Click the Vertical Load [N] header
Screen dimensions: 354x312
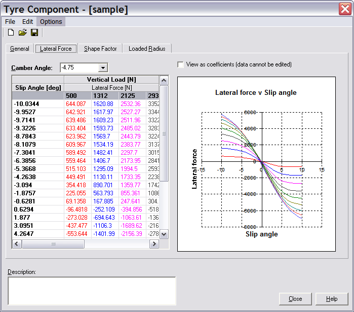[111, 80]
